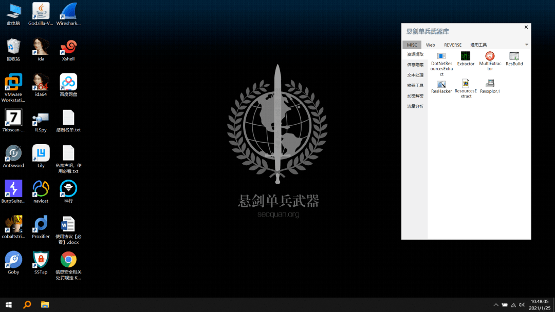Switch to the REVERSE tab

(453, 45)
